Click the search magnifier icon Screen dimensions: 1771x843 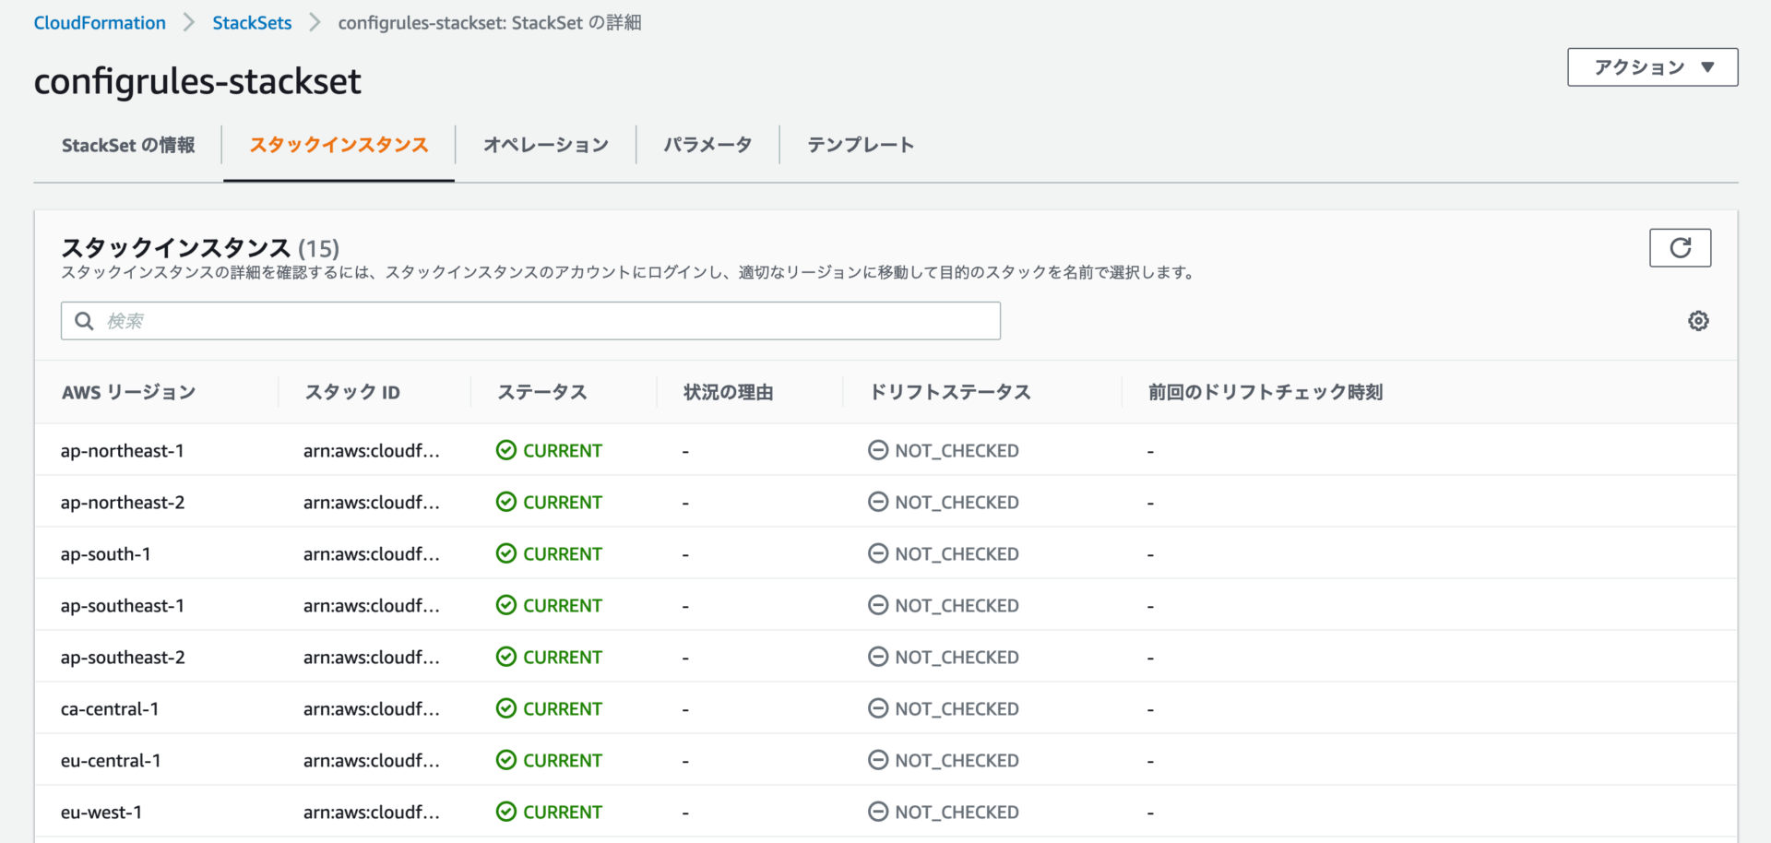[84, 320]
